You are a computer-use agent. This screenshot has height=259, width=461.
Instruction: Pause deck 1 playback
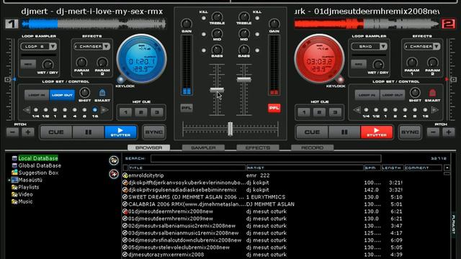click(x=88, y=132)
